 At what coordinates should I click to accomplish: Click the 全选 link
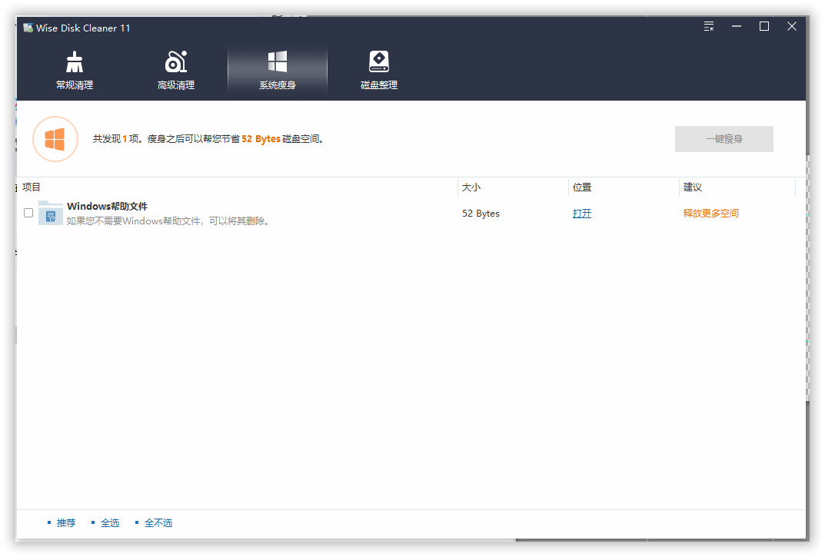(x=110, y=523)
